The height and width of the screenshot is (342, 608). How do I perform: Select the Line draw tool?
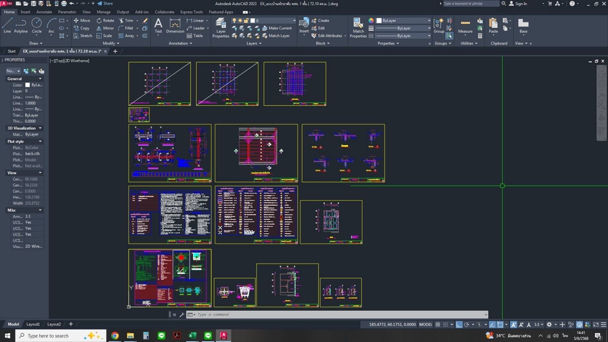click(x=7, y=25)
